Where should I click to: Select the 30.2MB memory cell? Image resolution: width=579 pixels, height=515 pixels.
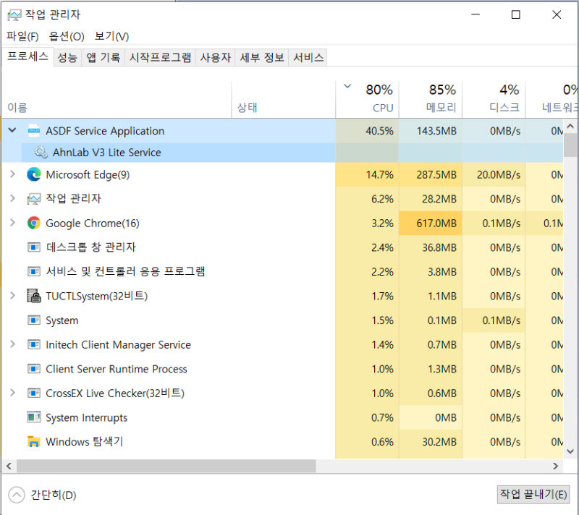tap(431, 442)
